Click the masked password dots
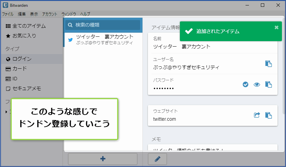This screenshot has height=167, width=286. click(x=164, y=89)
